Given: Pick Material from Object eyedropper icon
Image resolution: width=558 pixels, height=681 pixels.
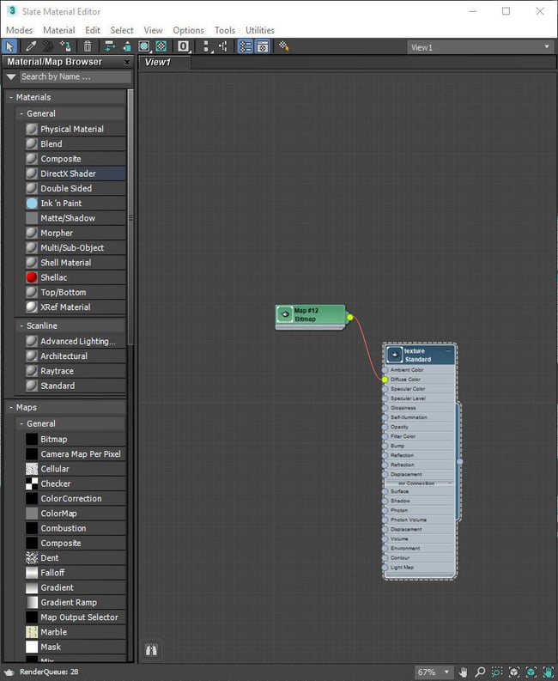Looking at the screenshot, I should 31,46.
